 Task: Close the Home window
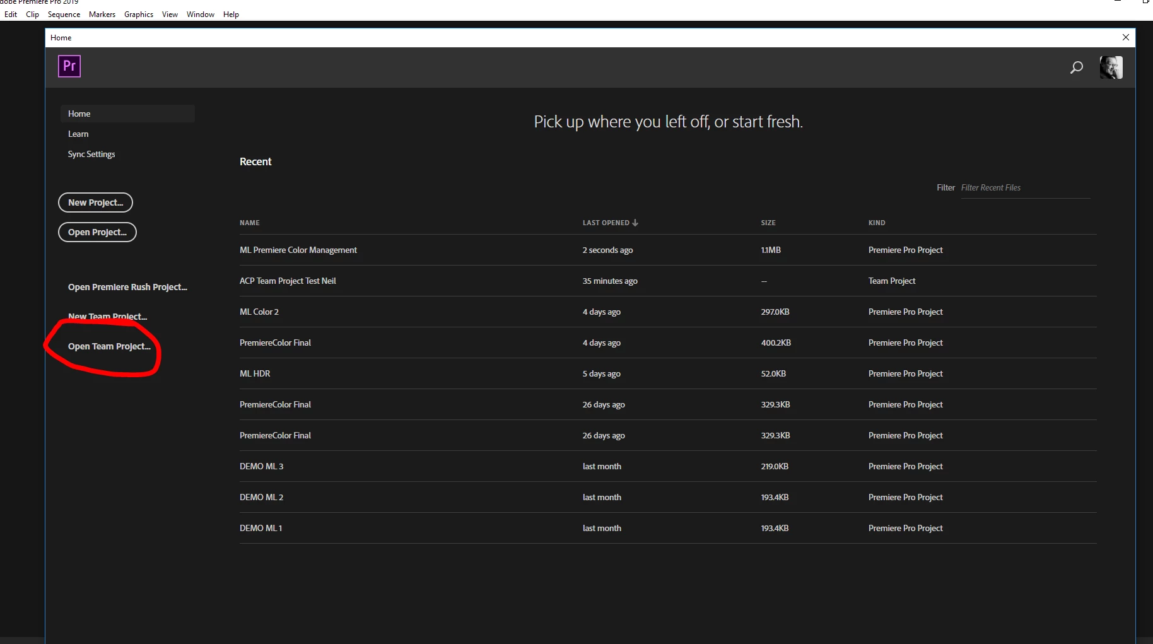[1126, 37]
